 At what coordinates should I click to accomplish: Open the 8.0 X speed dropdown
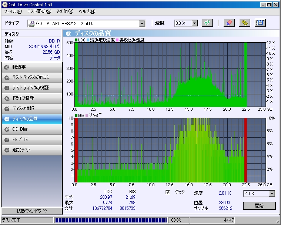194,23
